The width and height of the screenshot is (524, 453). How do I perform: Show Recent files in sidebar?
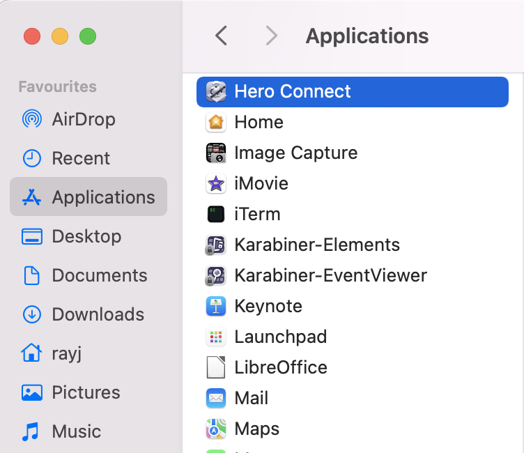tap(88, 158)
